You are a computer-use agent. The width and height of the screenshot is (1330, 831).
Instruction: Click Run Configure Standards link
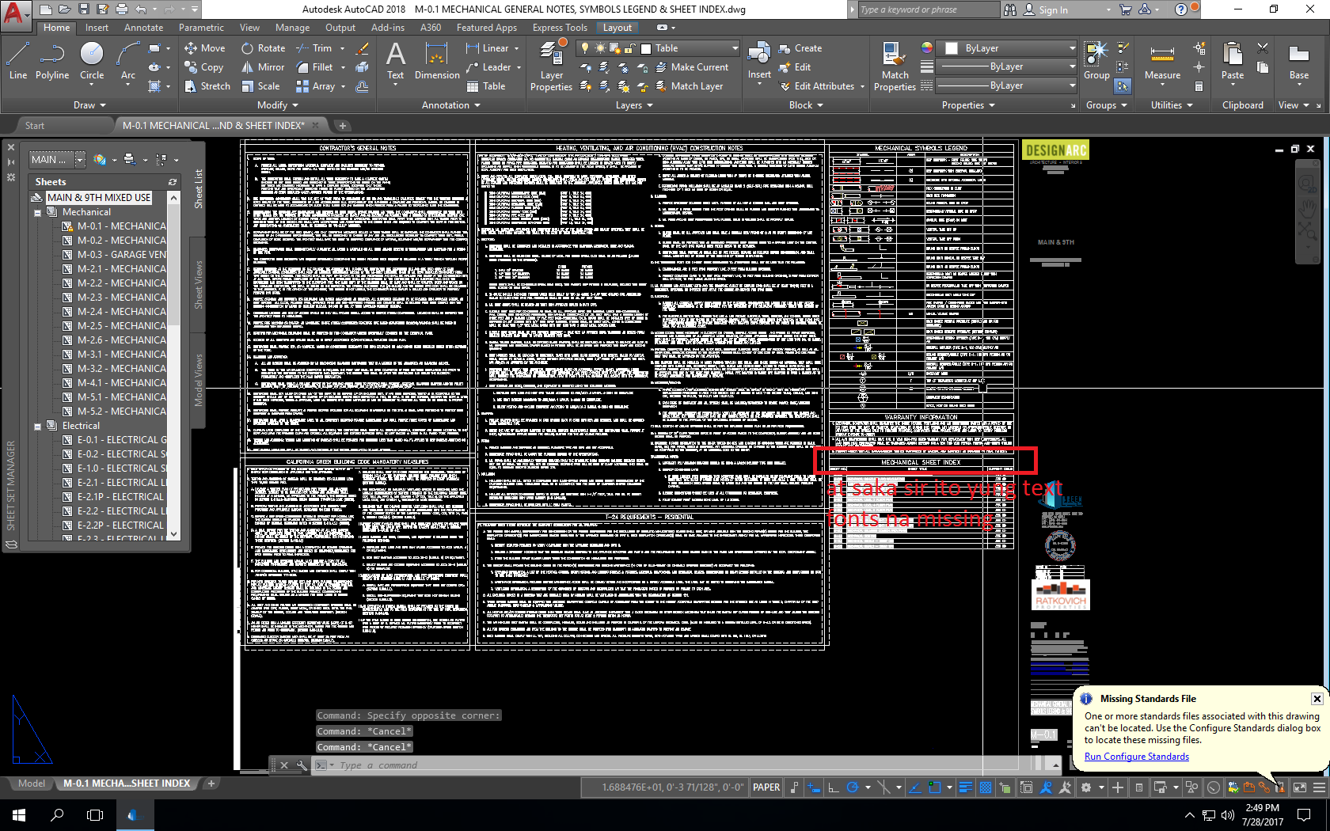[x=1137, y=757]
